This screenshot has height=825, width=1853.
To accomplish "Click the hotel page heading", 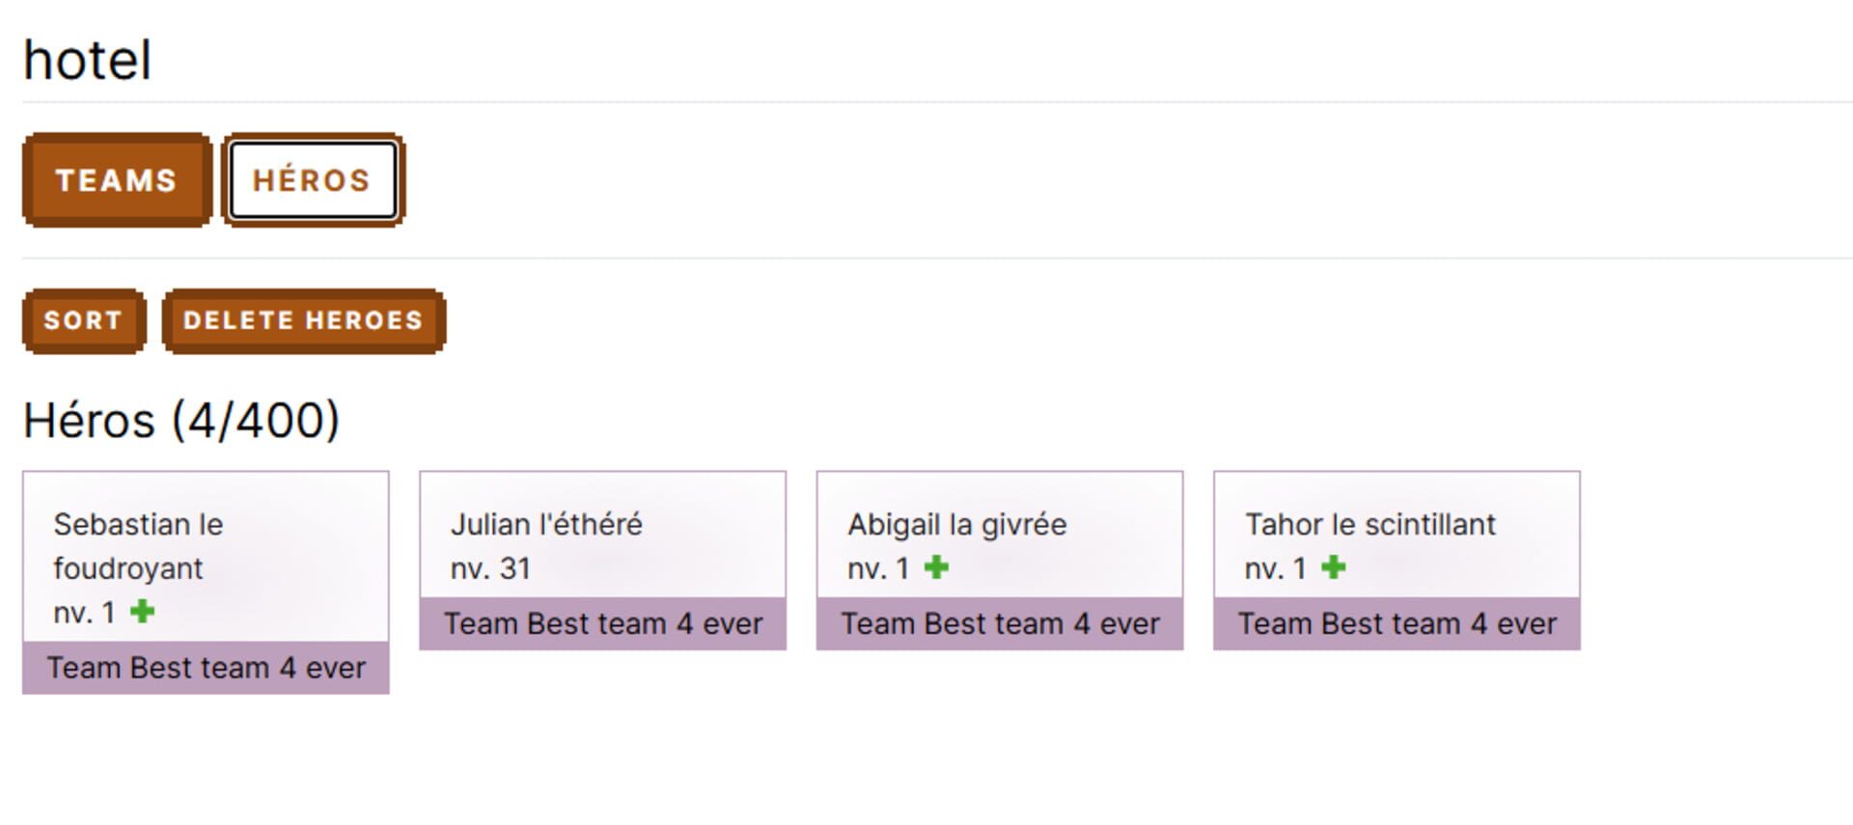I will [x=87, y=60].
